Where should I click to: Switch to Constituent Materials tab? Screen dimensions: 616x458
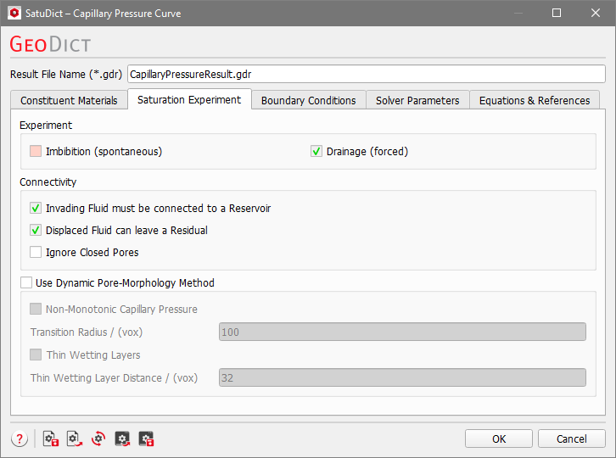click(x=69, y=100)
